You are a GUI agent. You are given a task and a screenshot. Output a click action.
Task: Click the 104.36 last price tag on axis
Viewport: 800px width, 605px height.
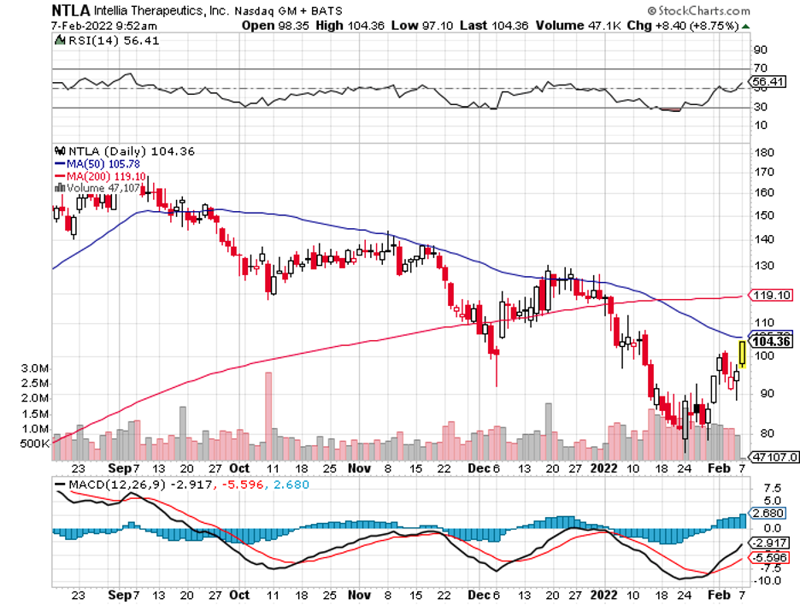(x=772, y=341)
